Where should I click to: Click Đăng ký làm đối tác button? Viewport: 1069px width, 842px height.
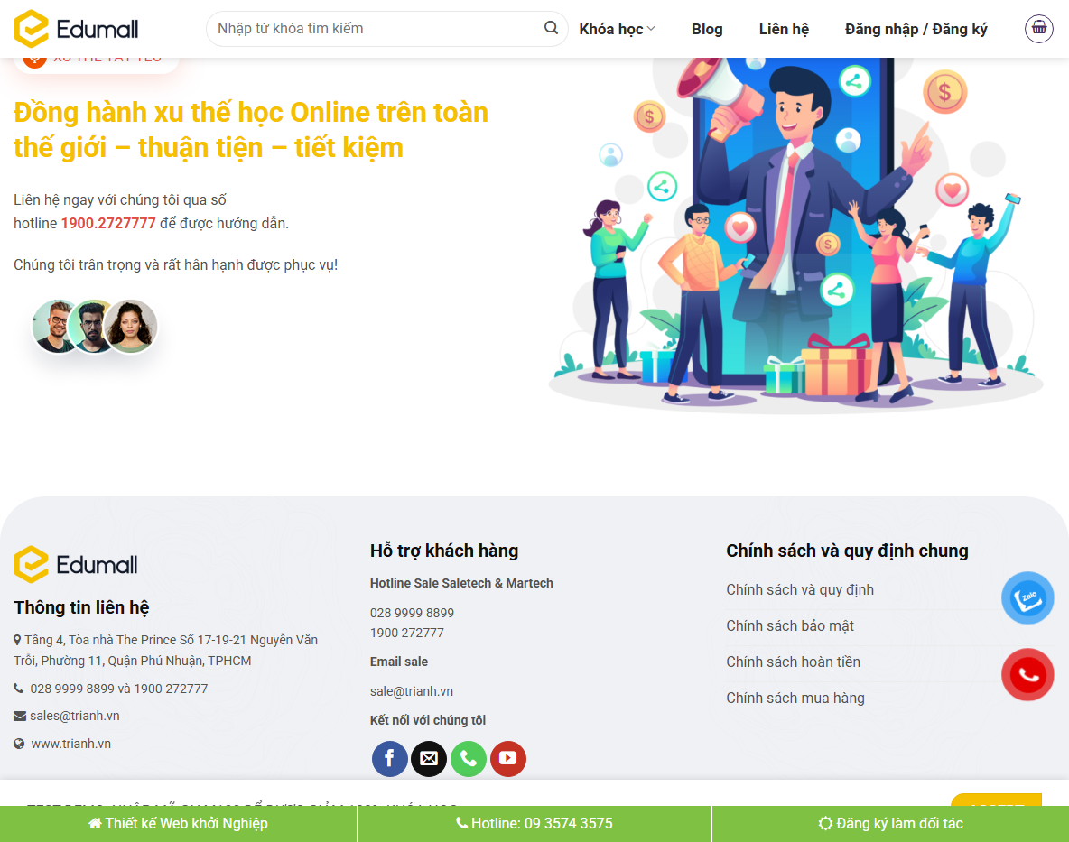tap(890, 823)
